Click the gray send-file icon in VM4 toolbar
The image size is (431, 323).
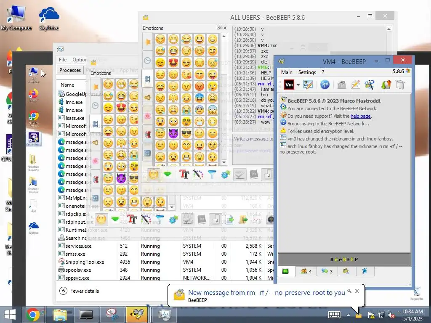341,85
